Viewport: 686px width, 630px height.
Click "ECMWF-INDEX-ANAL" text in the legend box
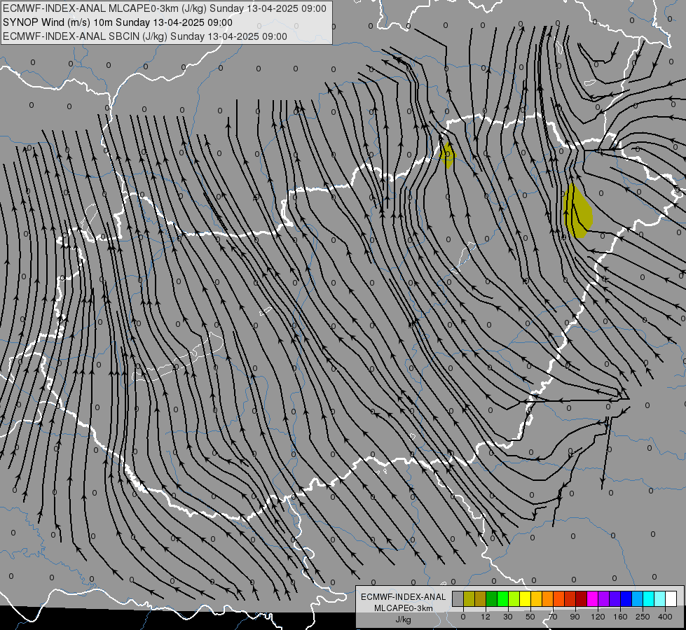404,597
